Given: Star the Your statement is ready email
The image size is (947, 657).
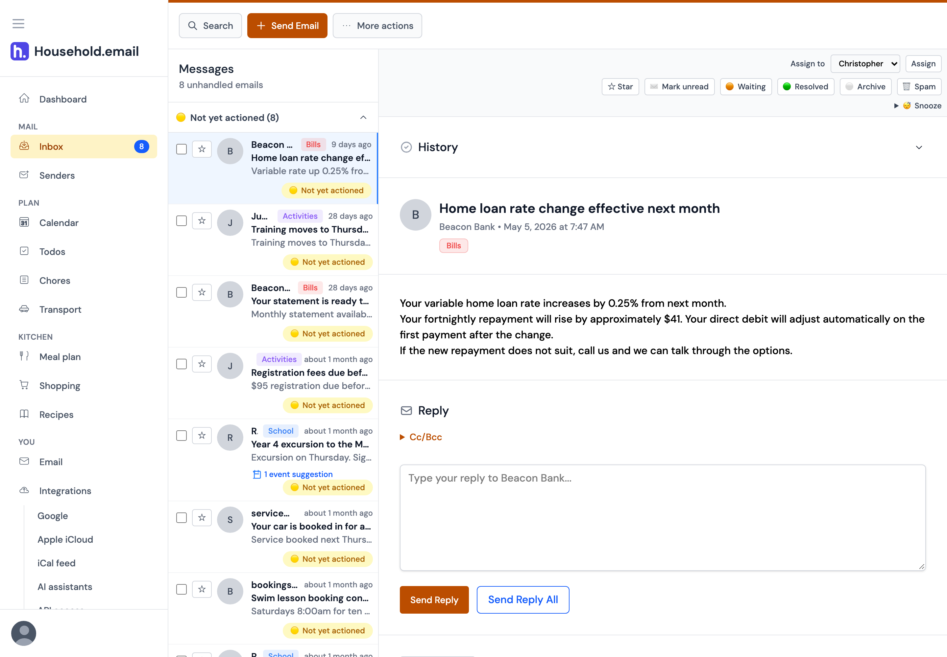Looking at the screenshot, I should pyautogui.click(x=202, y=292).
